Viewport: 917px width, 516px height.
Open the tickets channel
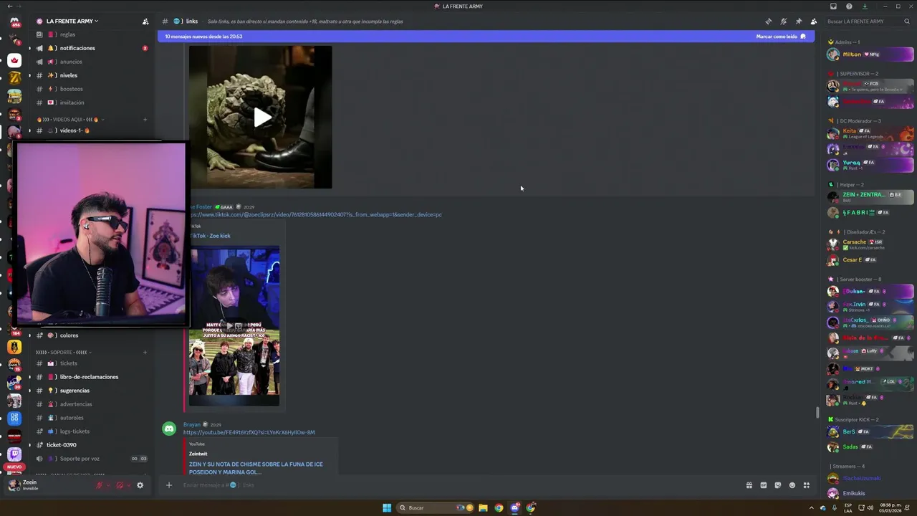click(92, 363)
